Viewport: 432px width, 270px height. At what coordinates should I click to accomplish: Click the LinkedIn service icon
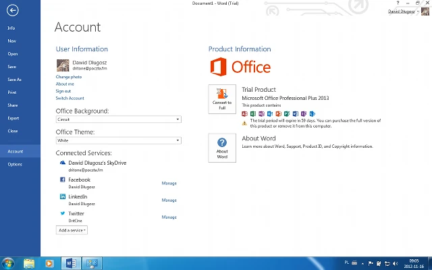pyautogui.click(x=62, y=196)
